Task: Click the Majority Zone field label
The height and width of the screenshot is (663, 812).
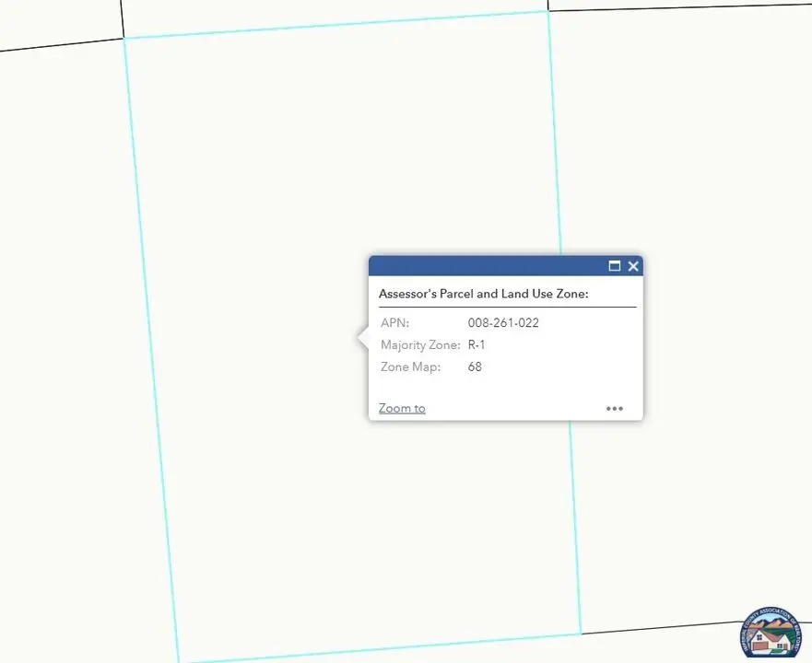Action: click(420, 345)
